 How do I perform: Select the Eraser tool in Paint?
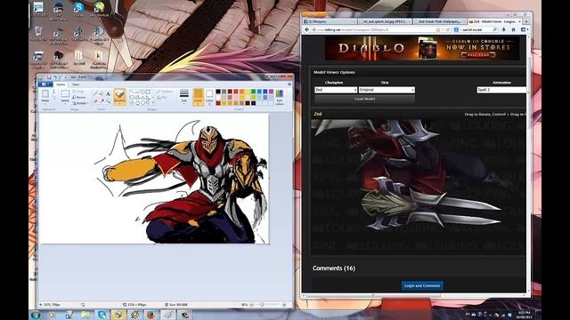pos(95,101)
